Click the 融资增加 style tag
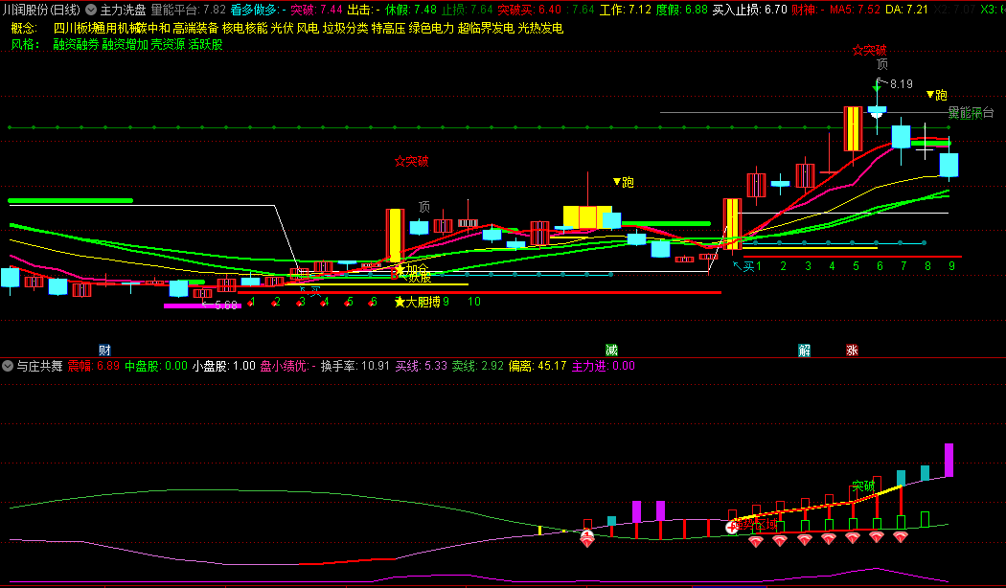Screen dimensions: 1006x588 tap(126, 44)
